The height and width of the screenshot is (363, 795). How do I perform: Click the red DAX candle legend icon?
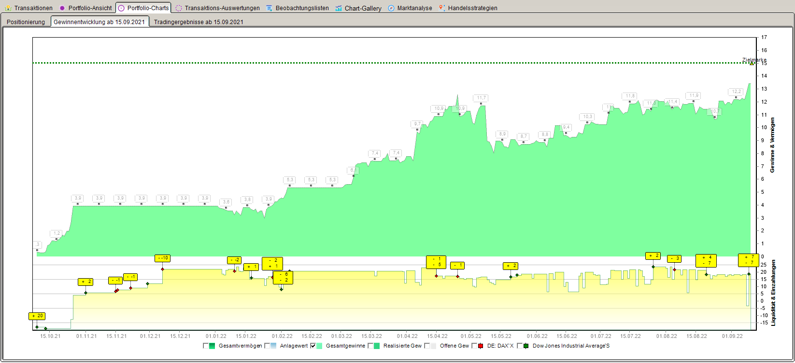click(x=480, y=346)
